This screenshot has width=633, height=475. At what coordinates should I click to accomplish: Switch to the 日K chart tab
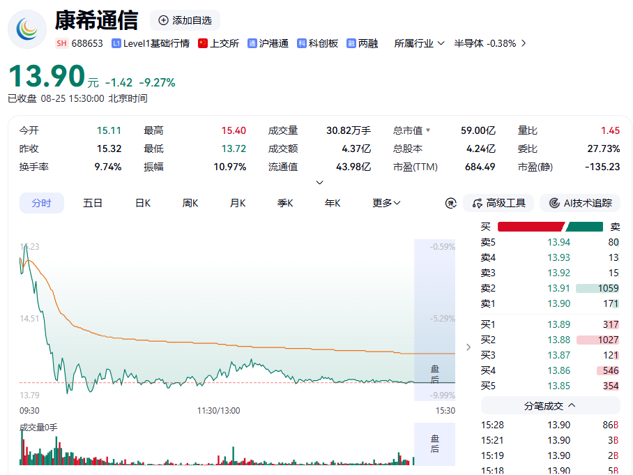pos(143,203)
